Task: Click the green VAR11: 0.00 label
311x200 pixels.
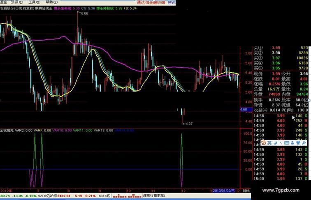Action: click(83, 131)
